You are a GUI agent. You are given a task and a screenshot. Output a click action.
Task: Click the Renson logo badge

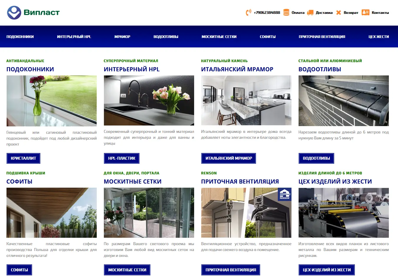285,194
